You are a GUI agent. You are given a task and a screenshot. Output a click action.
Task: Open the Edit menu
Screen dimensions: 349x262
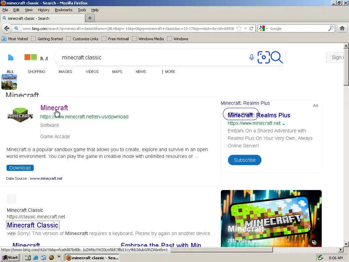coord(16,10)
